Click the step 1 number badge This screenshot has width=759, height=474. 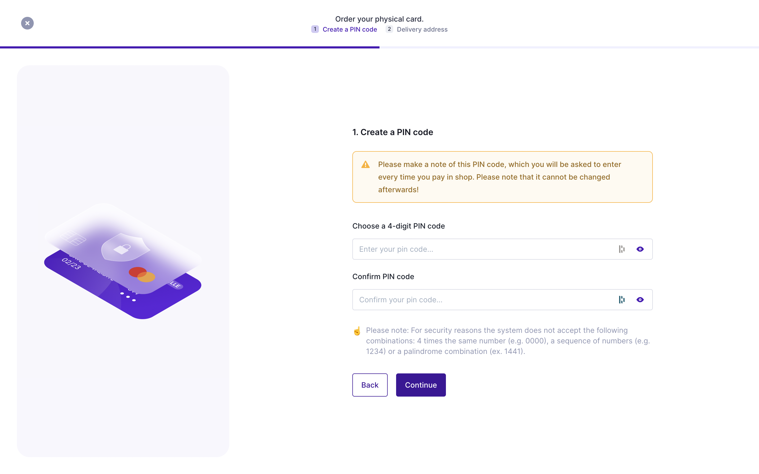315,29
